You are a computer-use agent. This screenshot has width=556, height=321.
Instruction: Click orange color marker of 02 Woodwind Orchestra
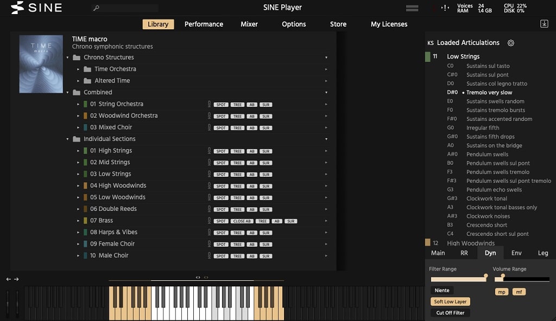(85, 115)
